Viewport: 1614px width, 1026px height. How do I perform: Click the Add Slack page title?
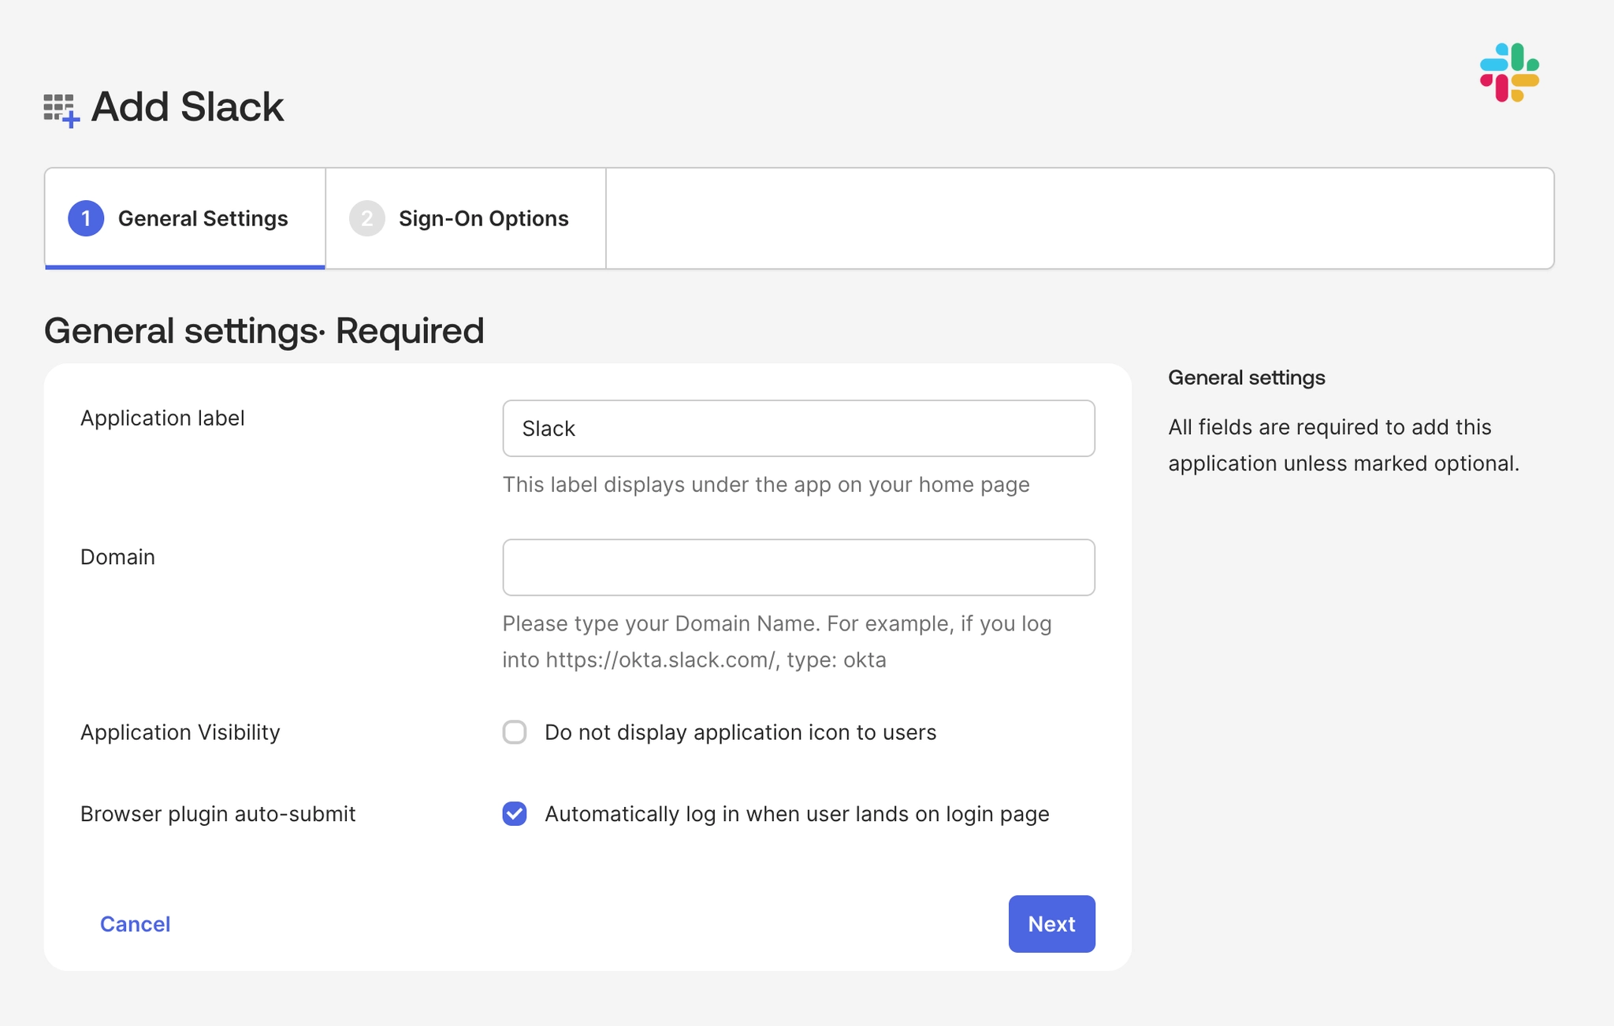coord(188,106)
